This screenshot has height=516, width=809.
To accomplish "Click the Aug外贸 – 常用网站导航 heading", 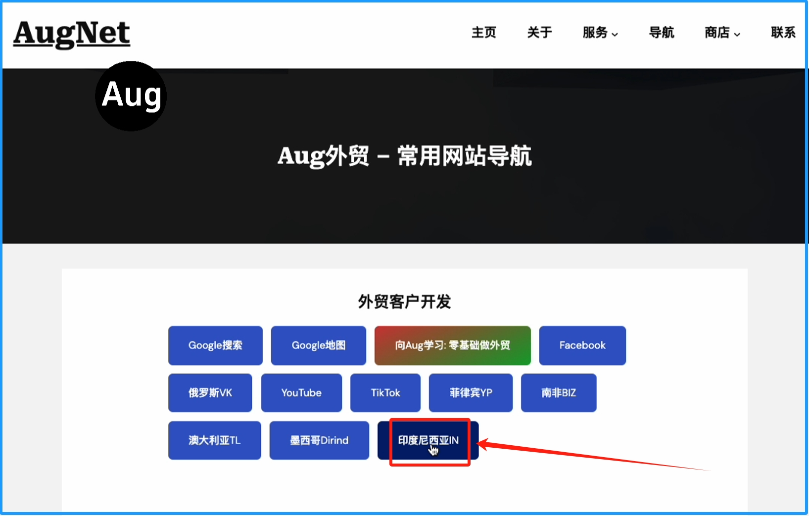I will (x=404, y=156).
